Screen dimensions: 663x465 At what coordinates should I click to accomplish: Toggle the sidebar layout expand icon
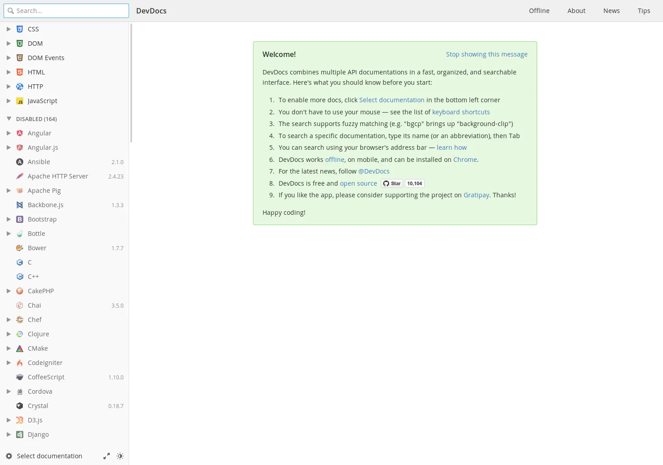point(107,456)
